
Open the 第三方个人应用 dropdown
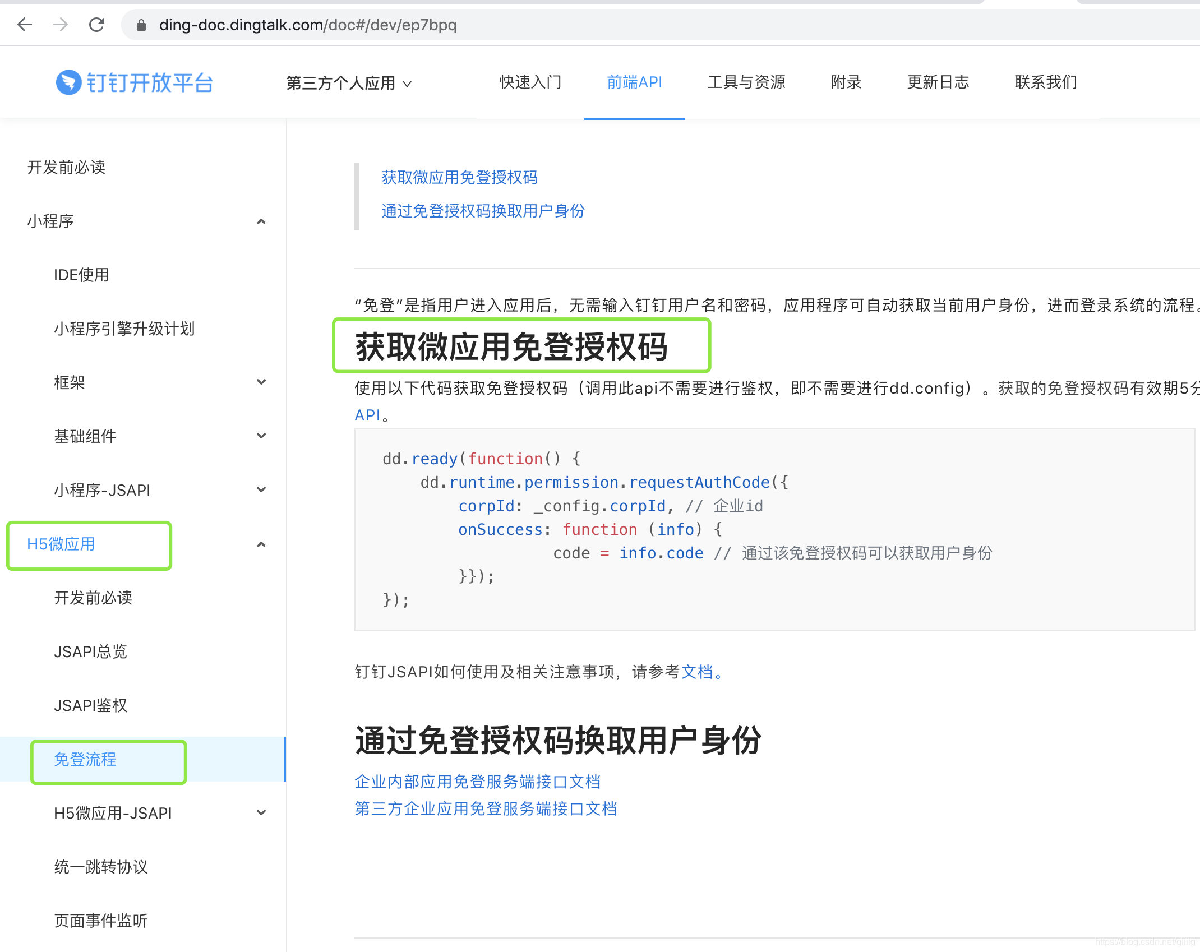pos(349,84)
